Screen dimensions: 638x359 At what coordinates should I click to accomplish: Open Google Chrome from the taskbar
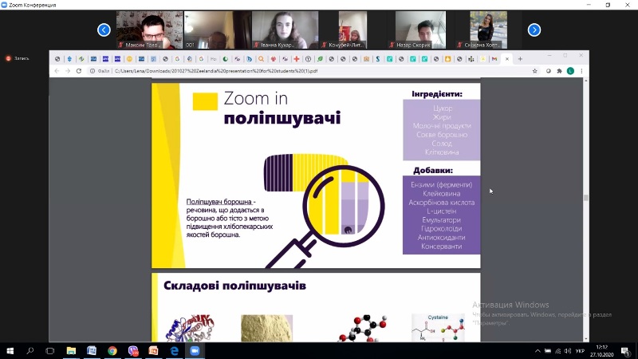(x=112, y=351)
